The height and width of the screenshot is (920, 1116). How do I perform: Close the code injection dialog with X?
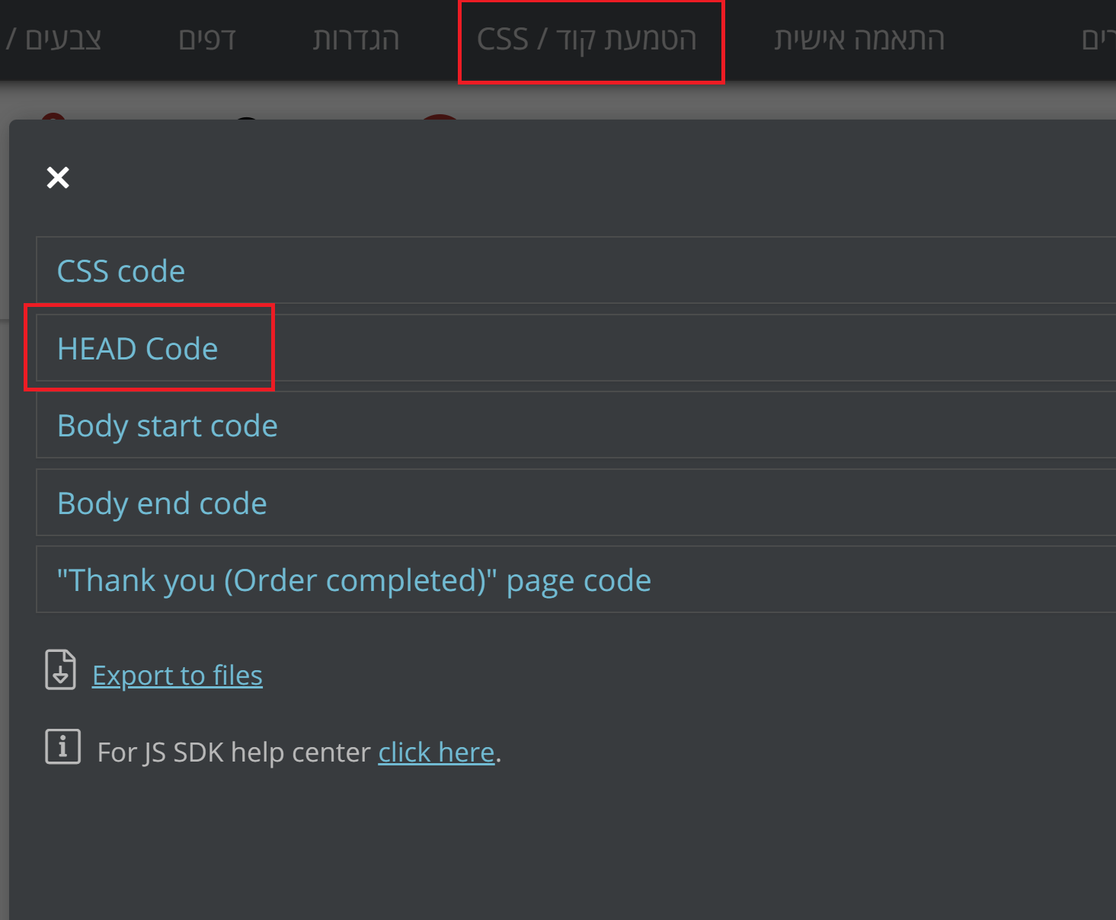tap(58, 177)
